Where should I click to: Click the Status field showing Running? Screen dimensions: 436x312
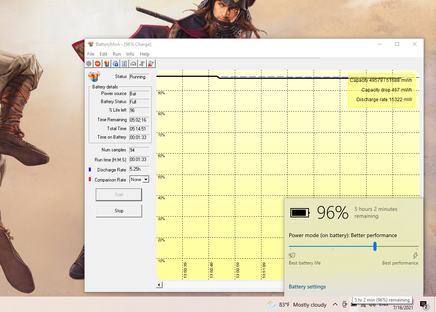point(139,77)
